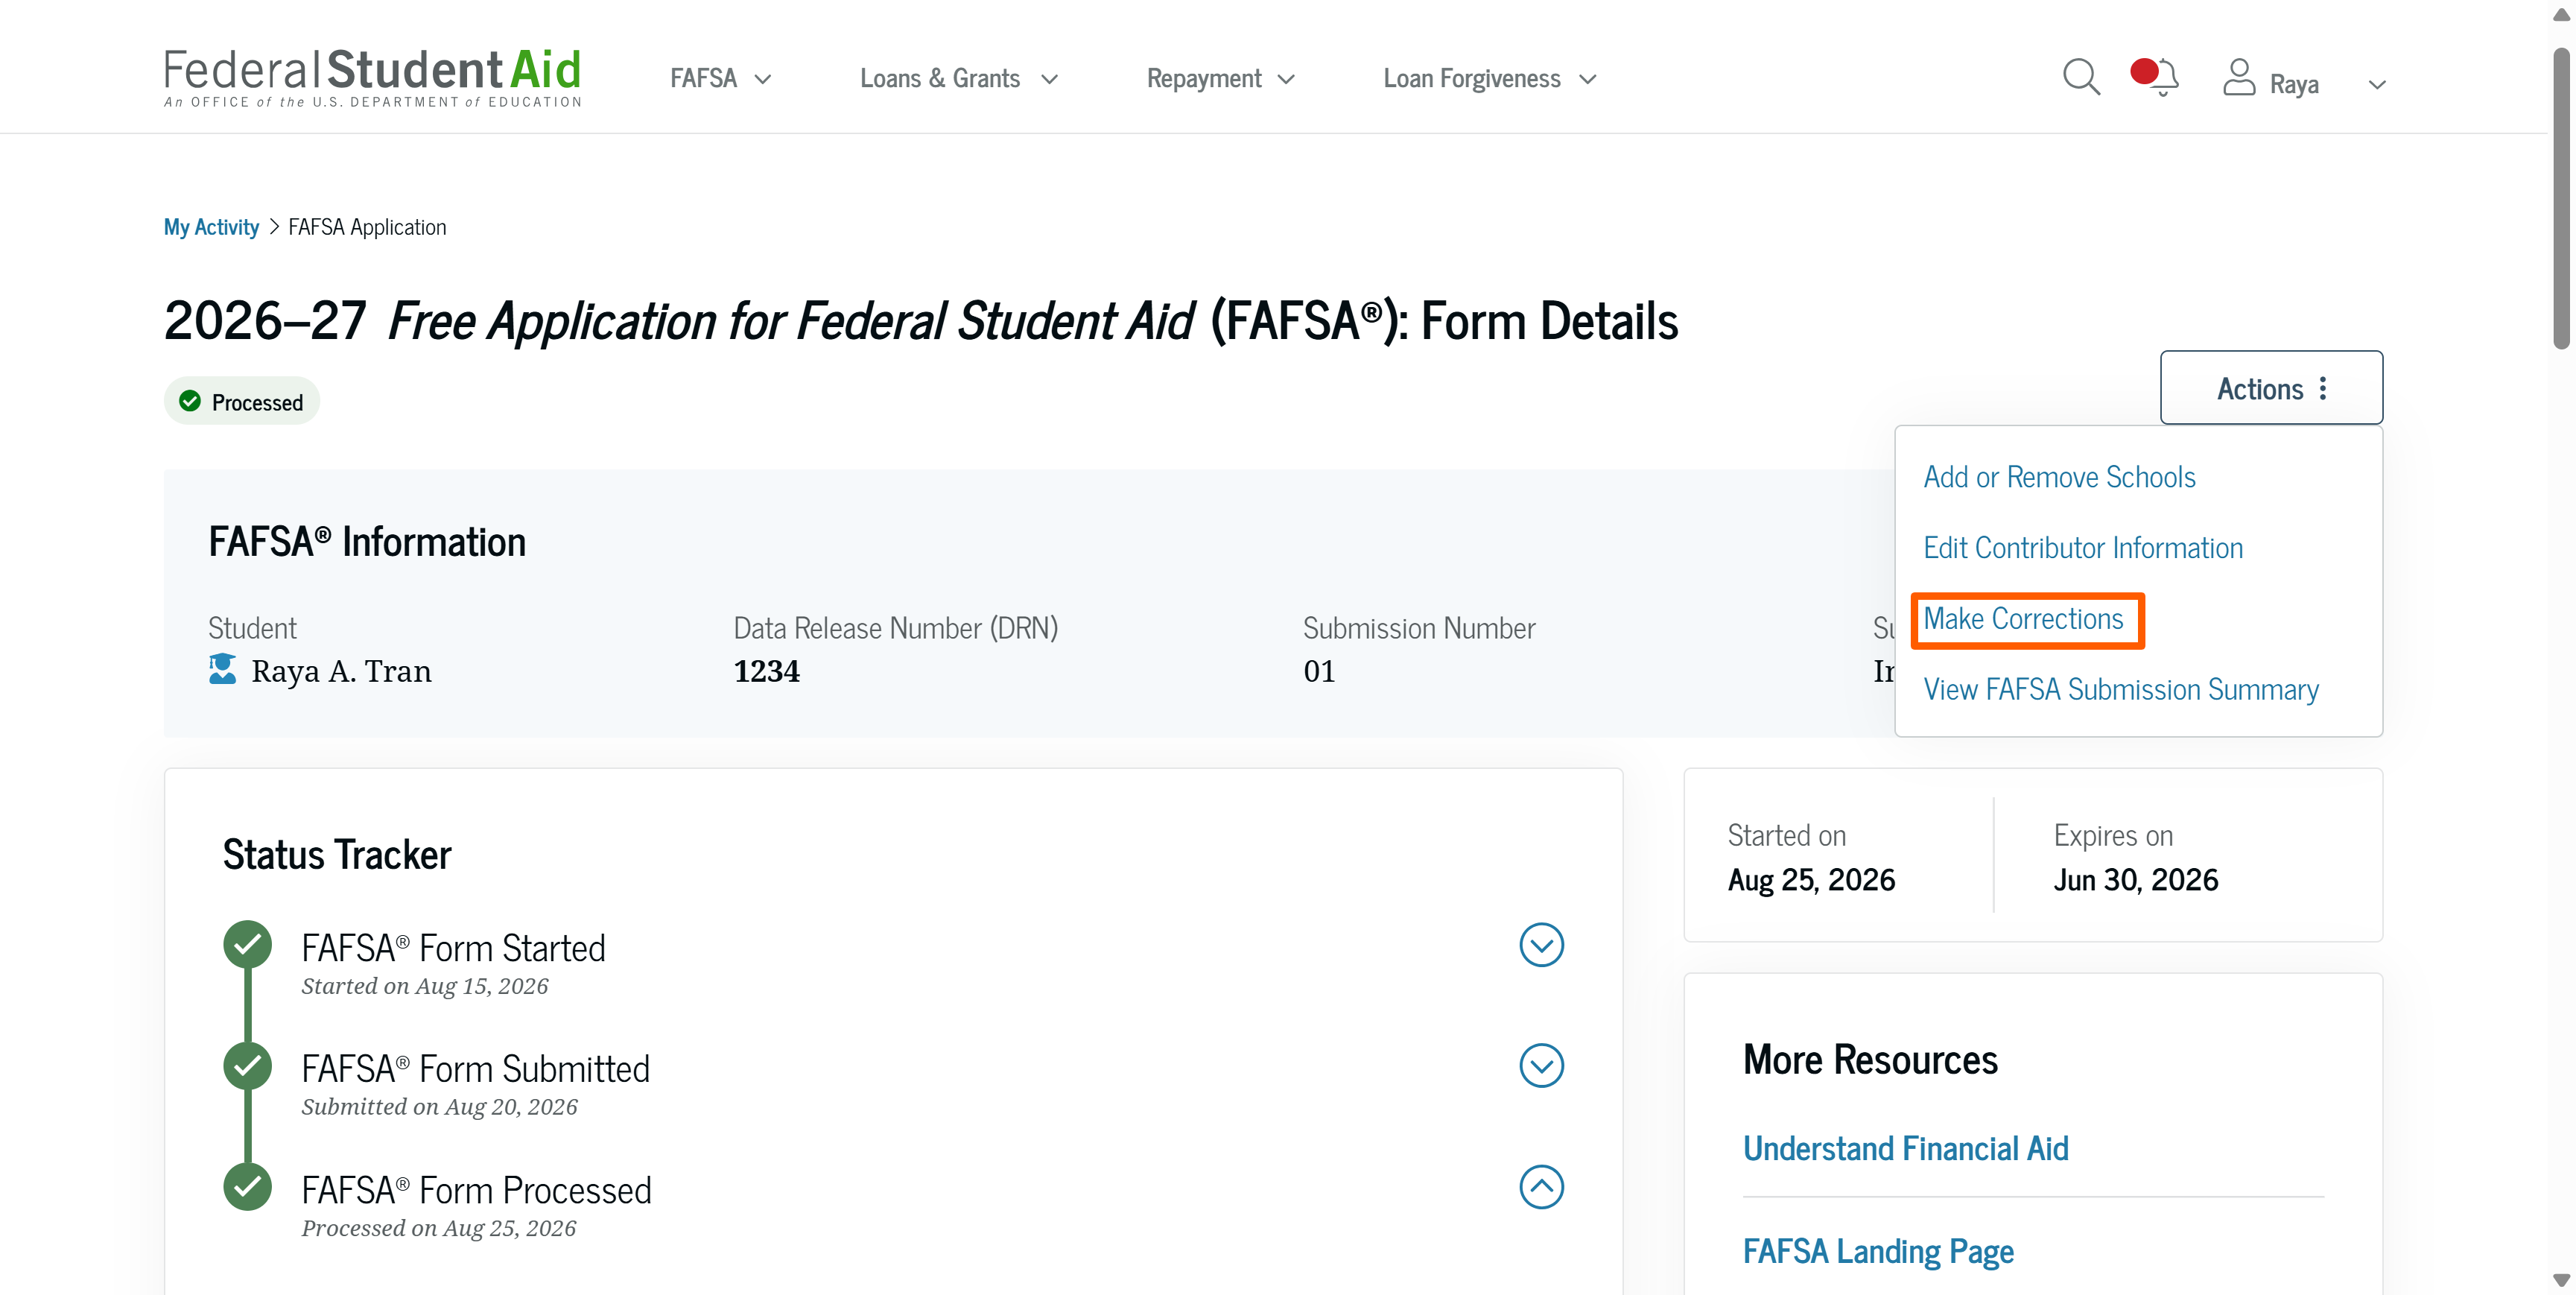
Task: Click the student name Raya A. Tran
Action: [x=341, y=671]
